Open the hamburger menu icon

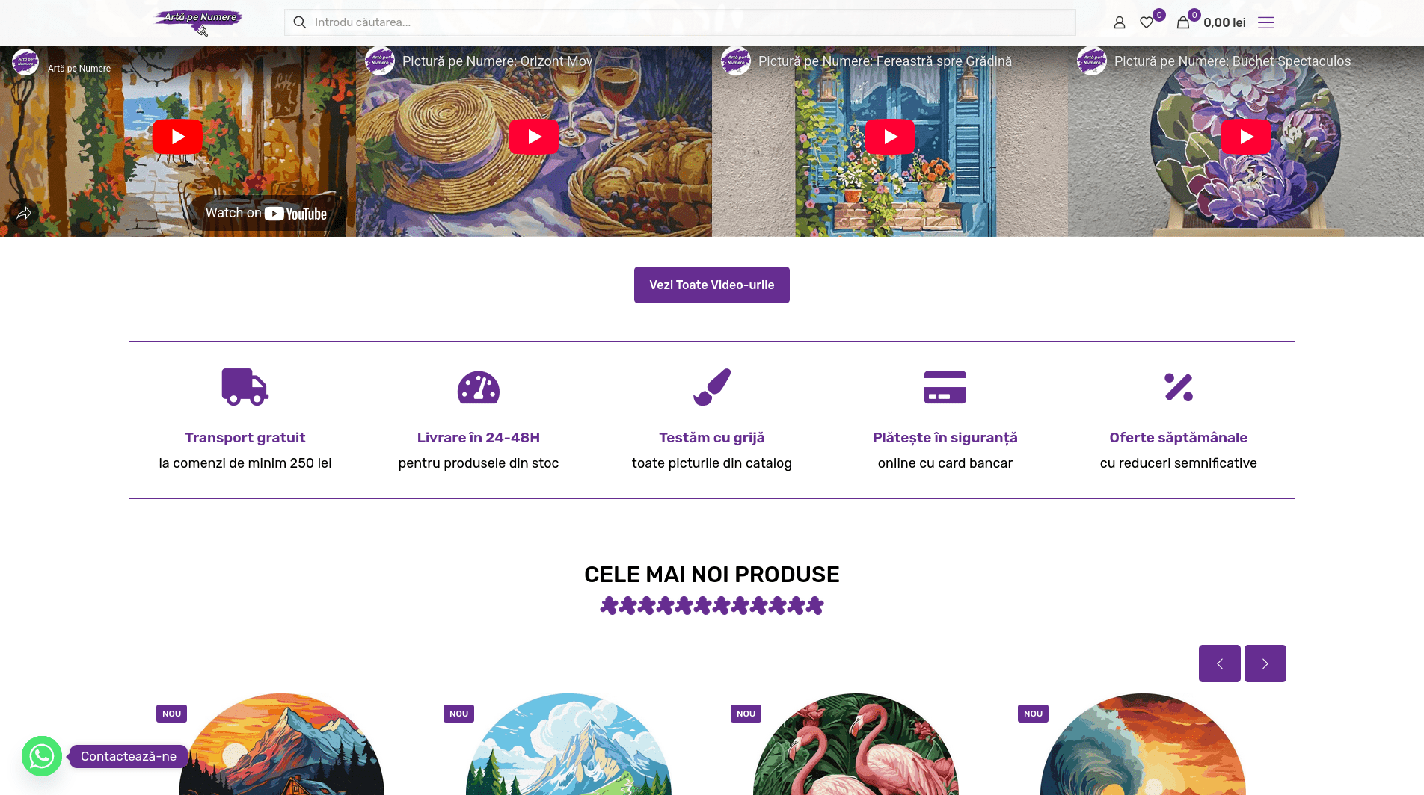click(1265, 22)
